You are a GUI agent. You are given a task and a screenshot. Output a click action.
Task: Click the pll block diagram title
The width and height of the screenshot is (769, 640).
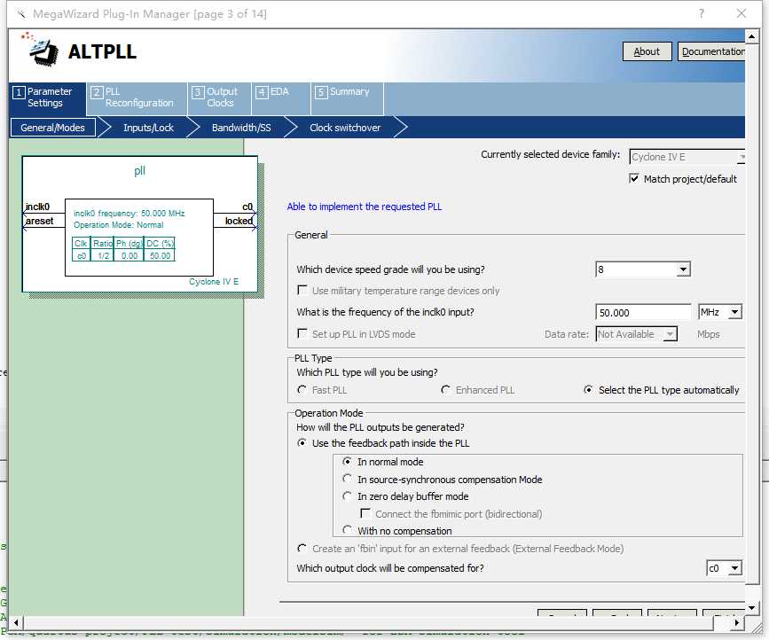pos(140,170)
